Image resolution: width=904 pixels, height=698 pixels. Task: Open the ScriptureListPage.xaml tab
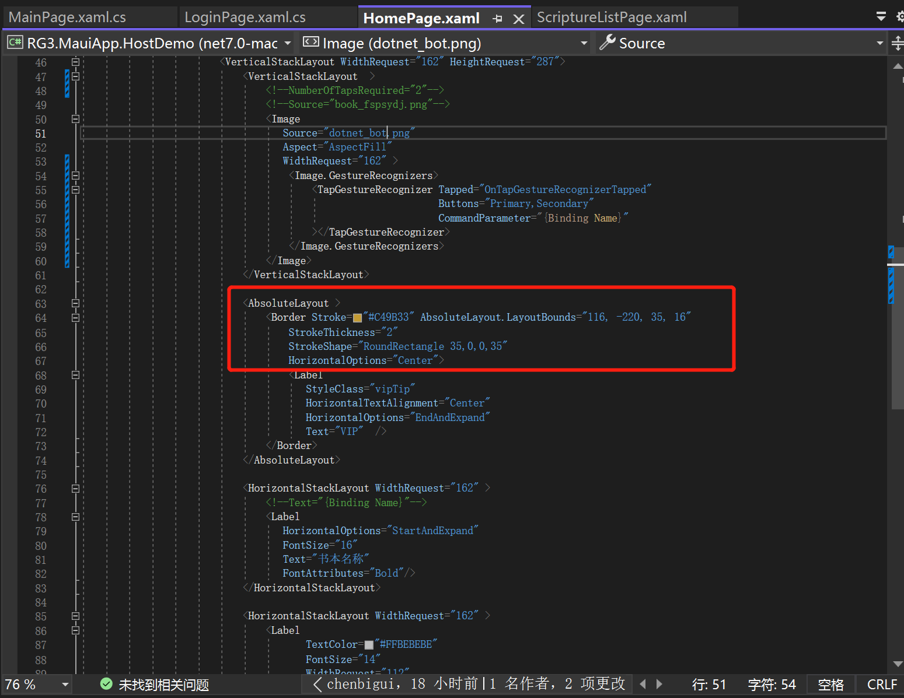[x=612, y=17]
